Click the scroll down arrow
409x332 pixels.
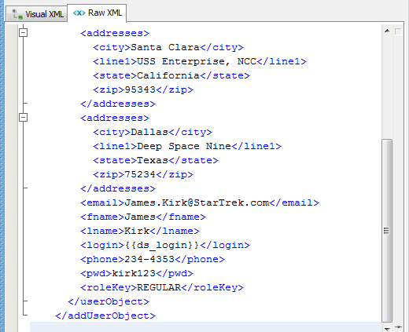click(387, 328)
